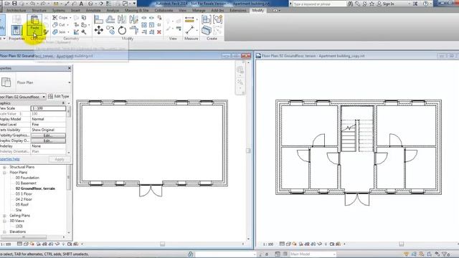Close the Properties palette

[x=70, y=68]
